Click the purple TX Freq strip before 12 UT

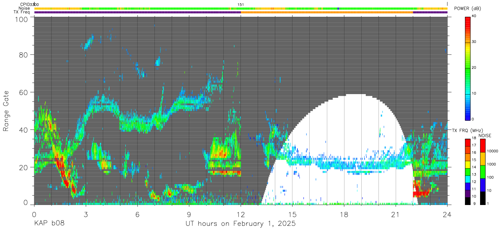click(x=137, y=12)
